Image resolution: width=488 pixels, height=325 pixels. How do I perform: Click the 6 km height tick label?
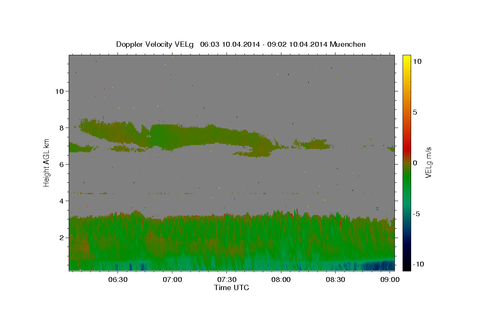coord(62,165)
